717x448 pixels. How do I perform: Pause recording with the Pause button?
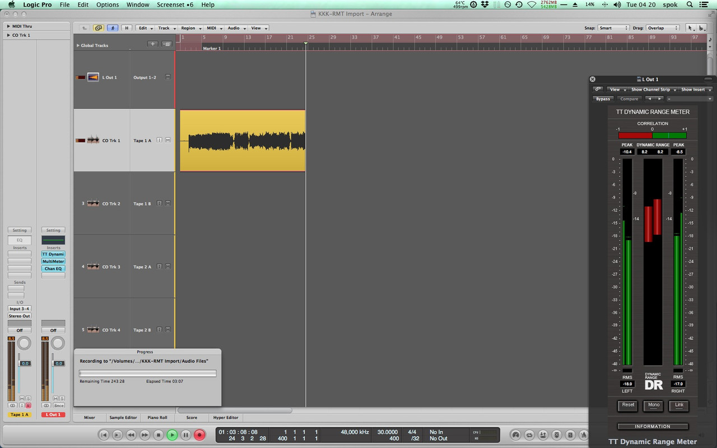tap(186, 435)
